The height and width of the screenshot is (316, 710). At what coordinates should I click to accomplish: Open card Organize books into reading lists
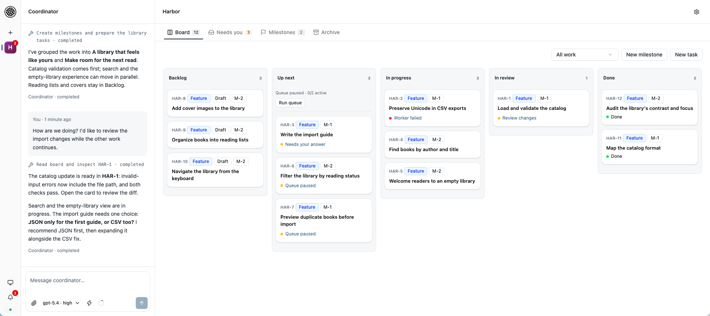point(215,135)
